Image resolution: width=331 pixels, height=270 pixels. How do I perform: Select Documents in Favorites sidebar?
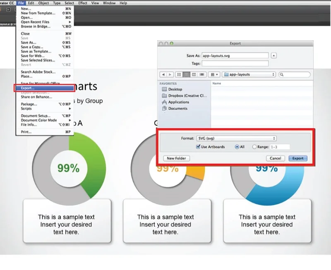pyautogui.click(x=175, y=108)
